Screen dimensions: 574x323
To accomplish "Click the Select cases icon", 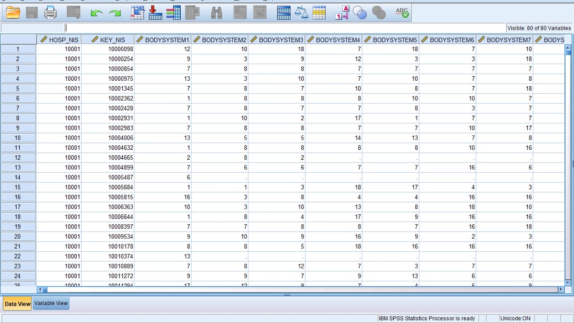I will [x=319, y=13].
